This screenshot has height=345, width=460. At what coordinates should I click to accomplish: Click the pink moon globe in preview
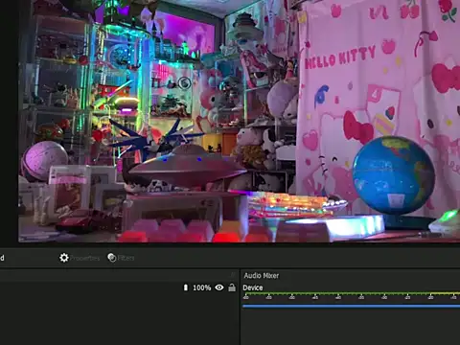pos(44,160)
